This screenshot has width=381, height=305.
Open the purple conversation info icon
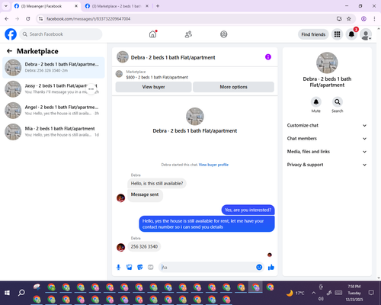tap(268, 57)
